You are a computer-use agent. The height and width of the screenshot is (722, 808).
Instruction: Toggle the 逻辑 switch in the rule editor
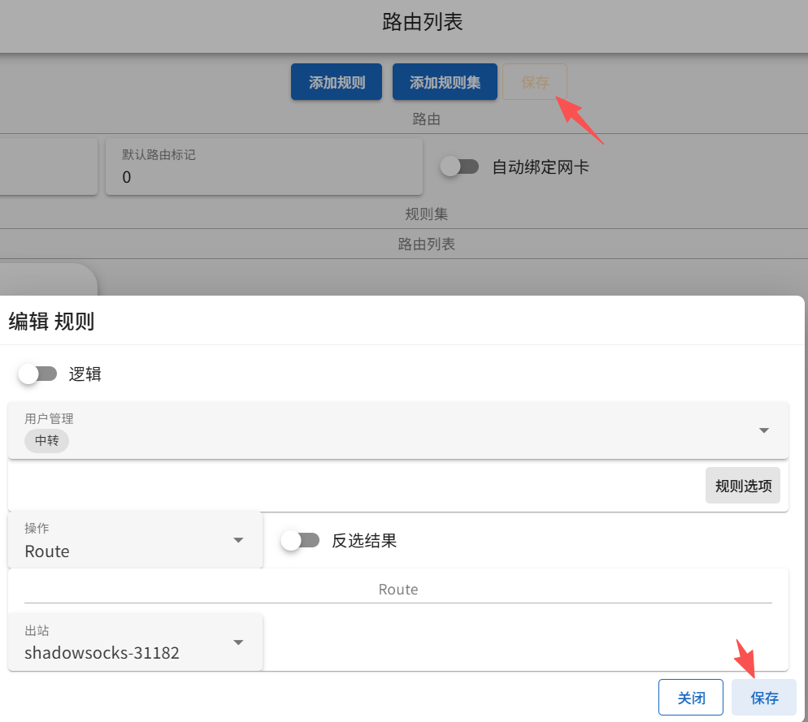(x=38, y=374)
